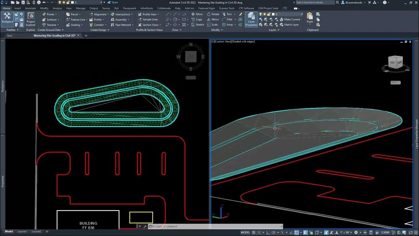This screenshot has width=419, height=236.
Task: Open the Layer Properties manager
Action: click(x=251, y=19)
